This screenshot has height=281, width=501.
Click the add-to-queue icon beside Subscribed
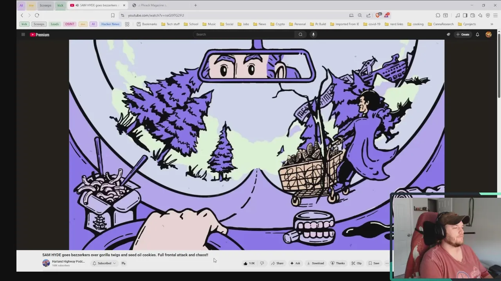[123, 263]
